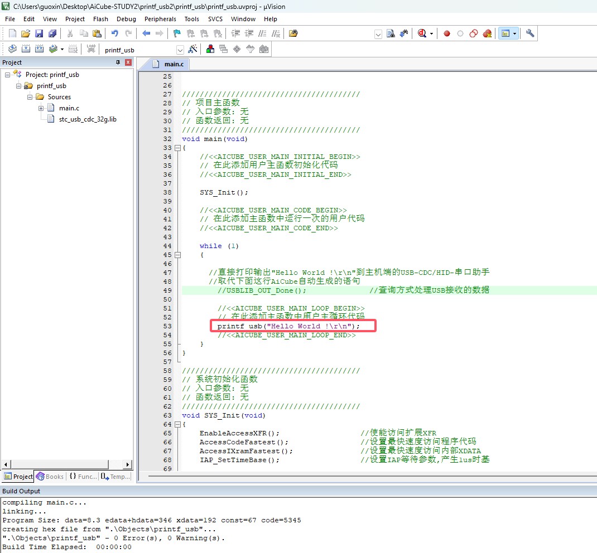Screen dimensions: 597x553
Task: Switch to the Books tab in the project pane
Action: pyautogui.click(x=50, y=477)
